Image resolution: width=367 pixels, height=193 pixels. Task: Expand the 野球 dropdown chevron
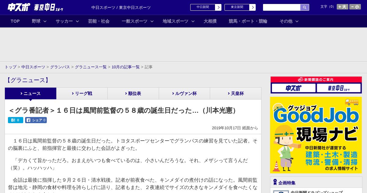click(x=45, y=21)
